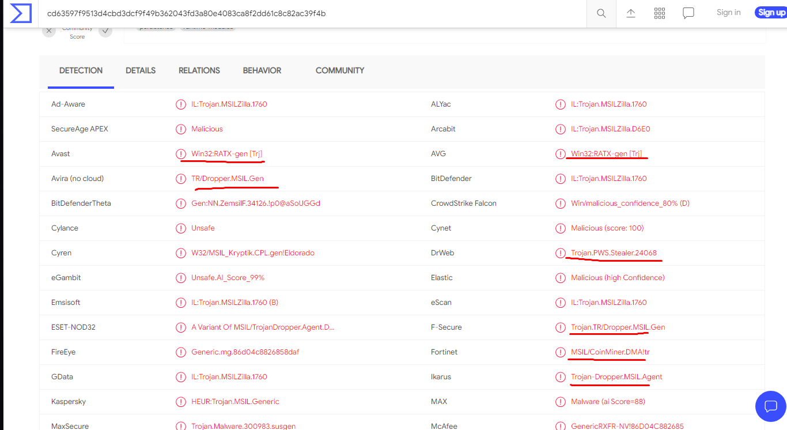Open the apps grid icon
Screen dimensions: 787x430
660,13
